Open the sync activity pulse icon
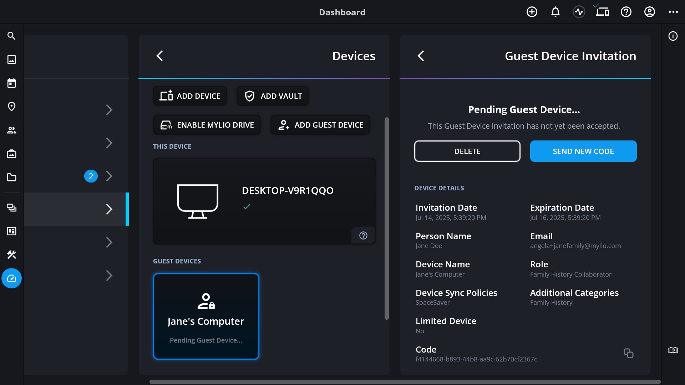The height and width of the screenshot is (385, 685). 579,12
